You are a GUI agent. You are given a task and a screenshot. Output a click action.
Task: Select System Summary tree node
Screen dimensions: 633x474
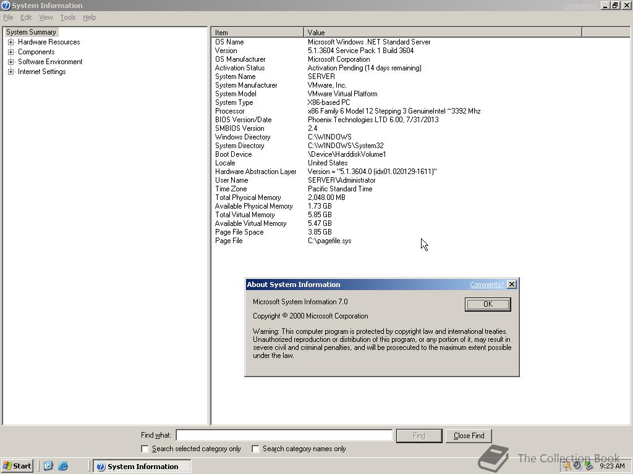(x=31, y=32)
